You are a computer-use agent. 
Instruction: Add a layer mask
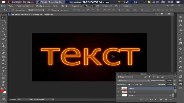point(151,100)
